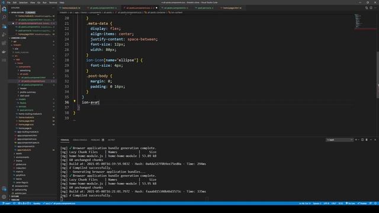The height and width of the screenshot is (213, 379).
Task: Expand the advertising folder in explorer
Action: (x=25, y=70)
